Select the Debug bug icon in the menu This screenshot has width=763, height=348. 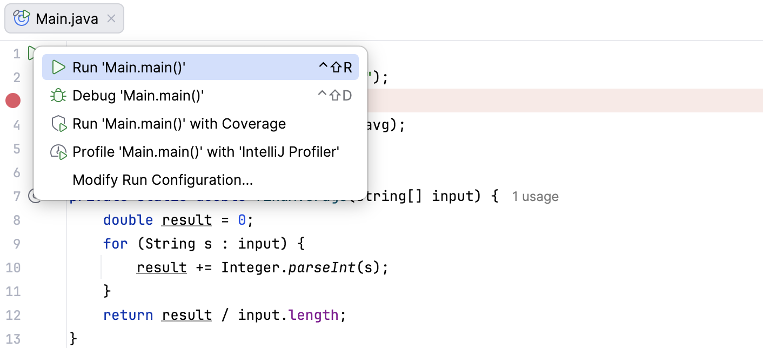click(58, 95)
